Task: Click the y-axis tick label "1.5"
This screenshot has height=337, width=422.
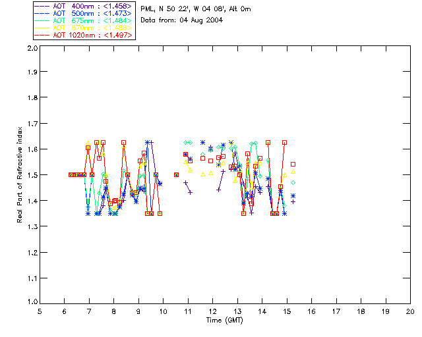Action: tap(32, 175)
